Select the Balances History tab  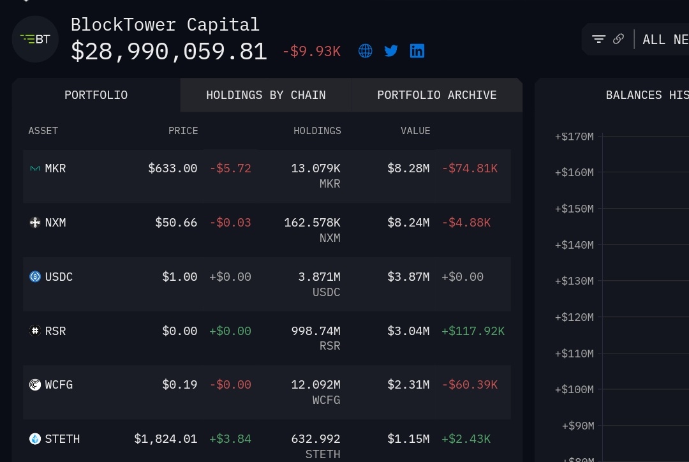click(x=647, y=95)
